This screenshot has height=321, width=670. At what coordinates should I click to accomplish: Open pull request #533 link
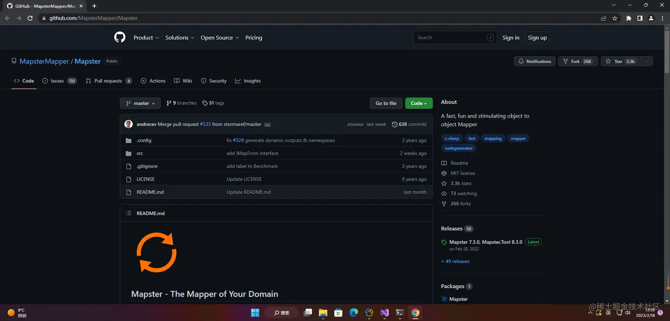[205, 124]
